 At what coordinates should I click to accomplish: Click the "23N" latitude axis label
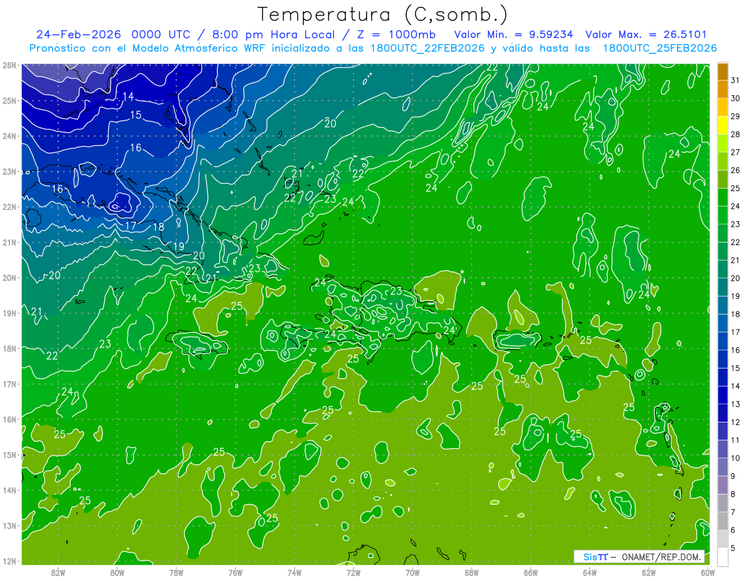tap(8, 171)
